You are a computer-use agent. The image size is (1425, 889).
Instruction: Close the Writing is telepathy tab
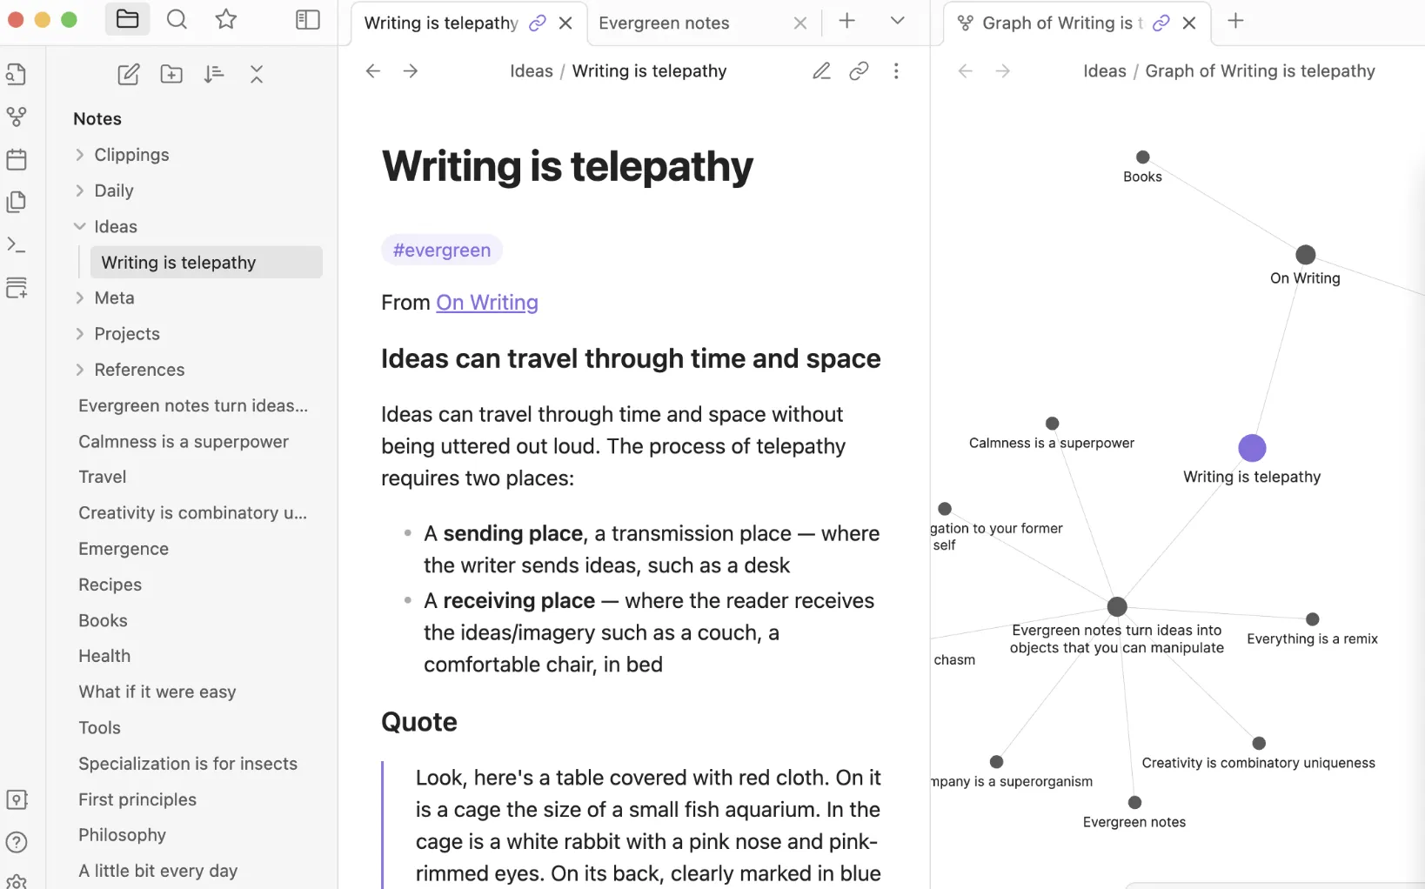pos(565,23)
